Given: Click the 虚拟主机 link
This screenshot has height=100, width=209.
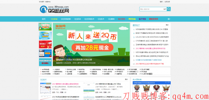Looking at the screenshot, I should coord(82,72).
